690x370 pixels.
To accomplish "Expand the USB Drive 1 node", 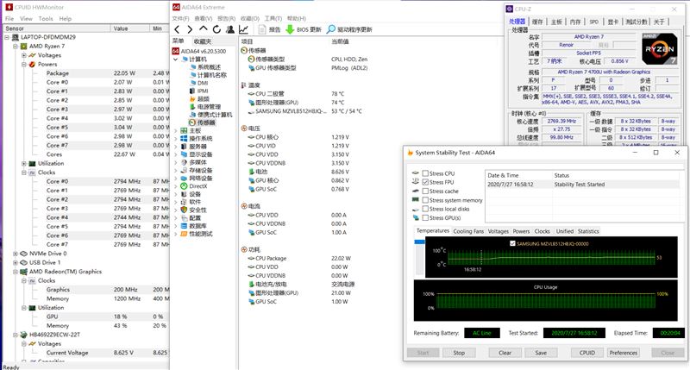I will pos(16,263).
